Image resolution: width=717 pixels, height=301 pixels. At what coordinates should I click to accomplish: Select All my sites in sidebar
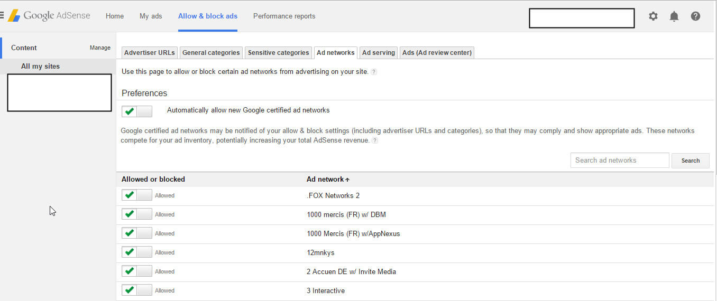point(40,66)
